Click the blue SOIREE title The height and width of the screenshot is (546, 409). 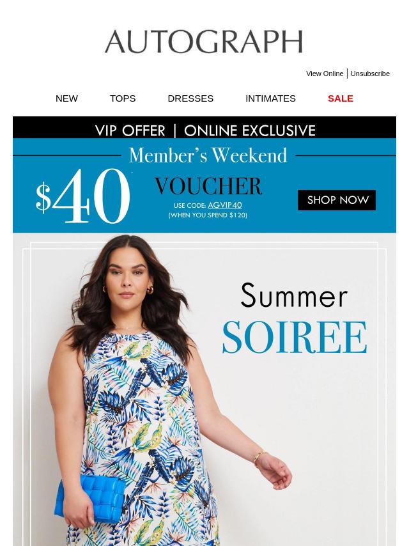(295, 337)
